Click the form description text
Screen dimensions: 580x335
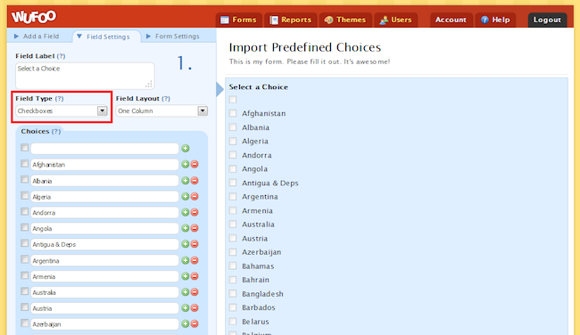[310, 61]
